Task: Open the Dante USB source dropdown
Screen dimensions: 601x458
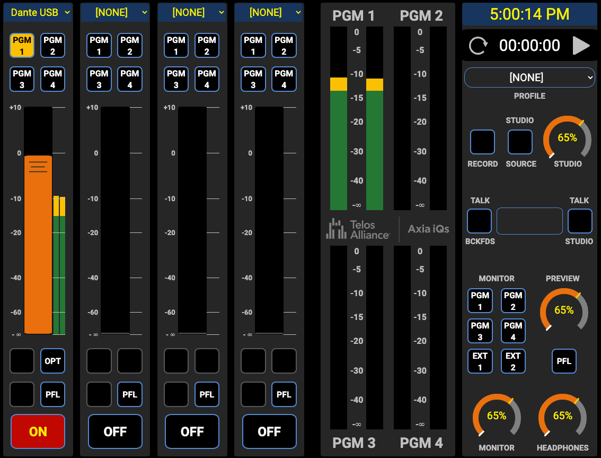Action: click(x=38, y=12)
